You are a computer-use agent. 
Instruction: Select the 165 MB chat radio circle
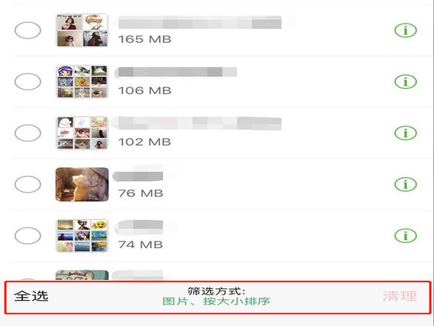(27, 30)
